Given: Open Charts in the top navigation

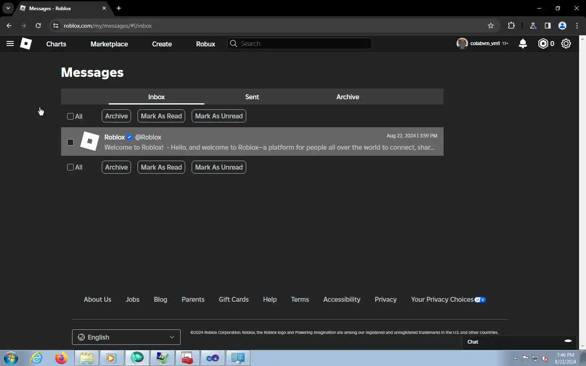Looking at the screenshot, I should (56, 44).
